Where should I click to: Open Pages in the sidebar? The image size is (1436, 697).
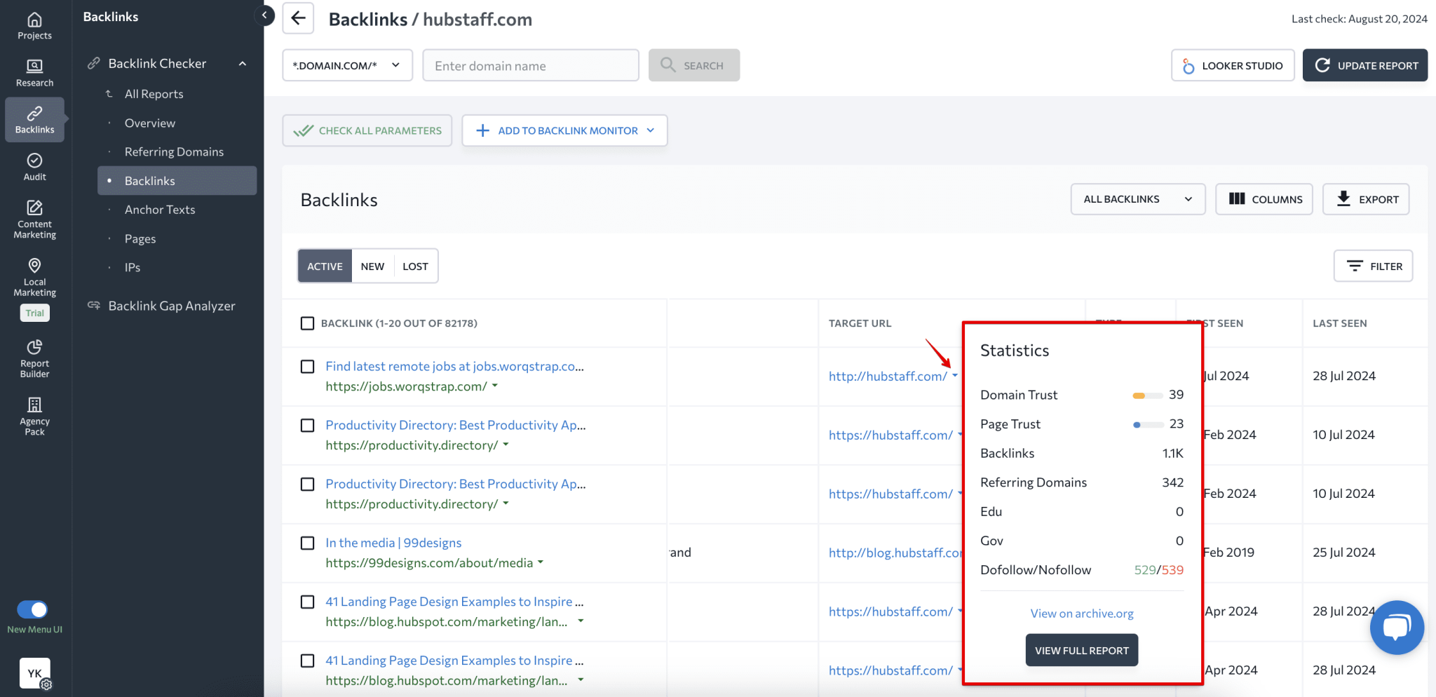[140, 238]
